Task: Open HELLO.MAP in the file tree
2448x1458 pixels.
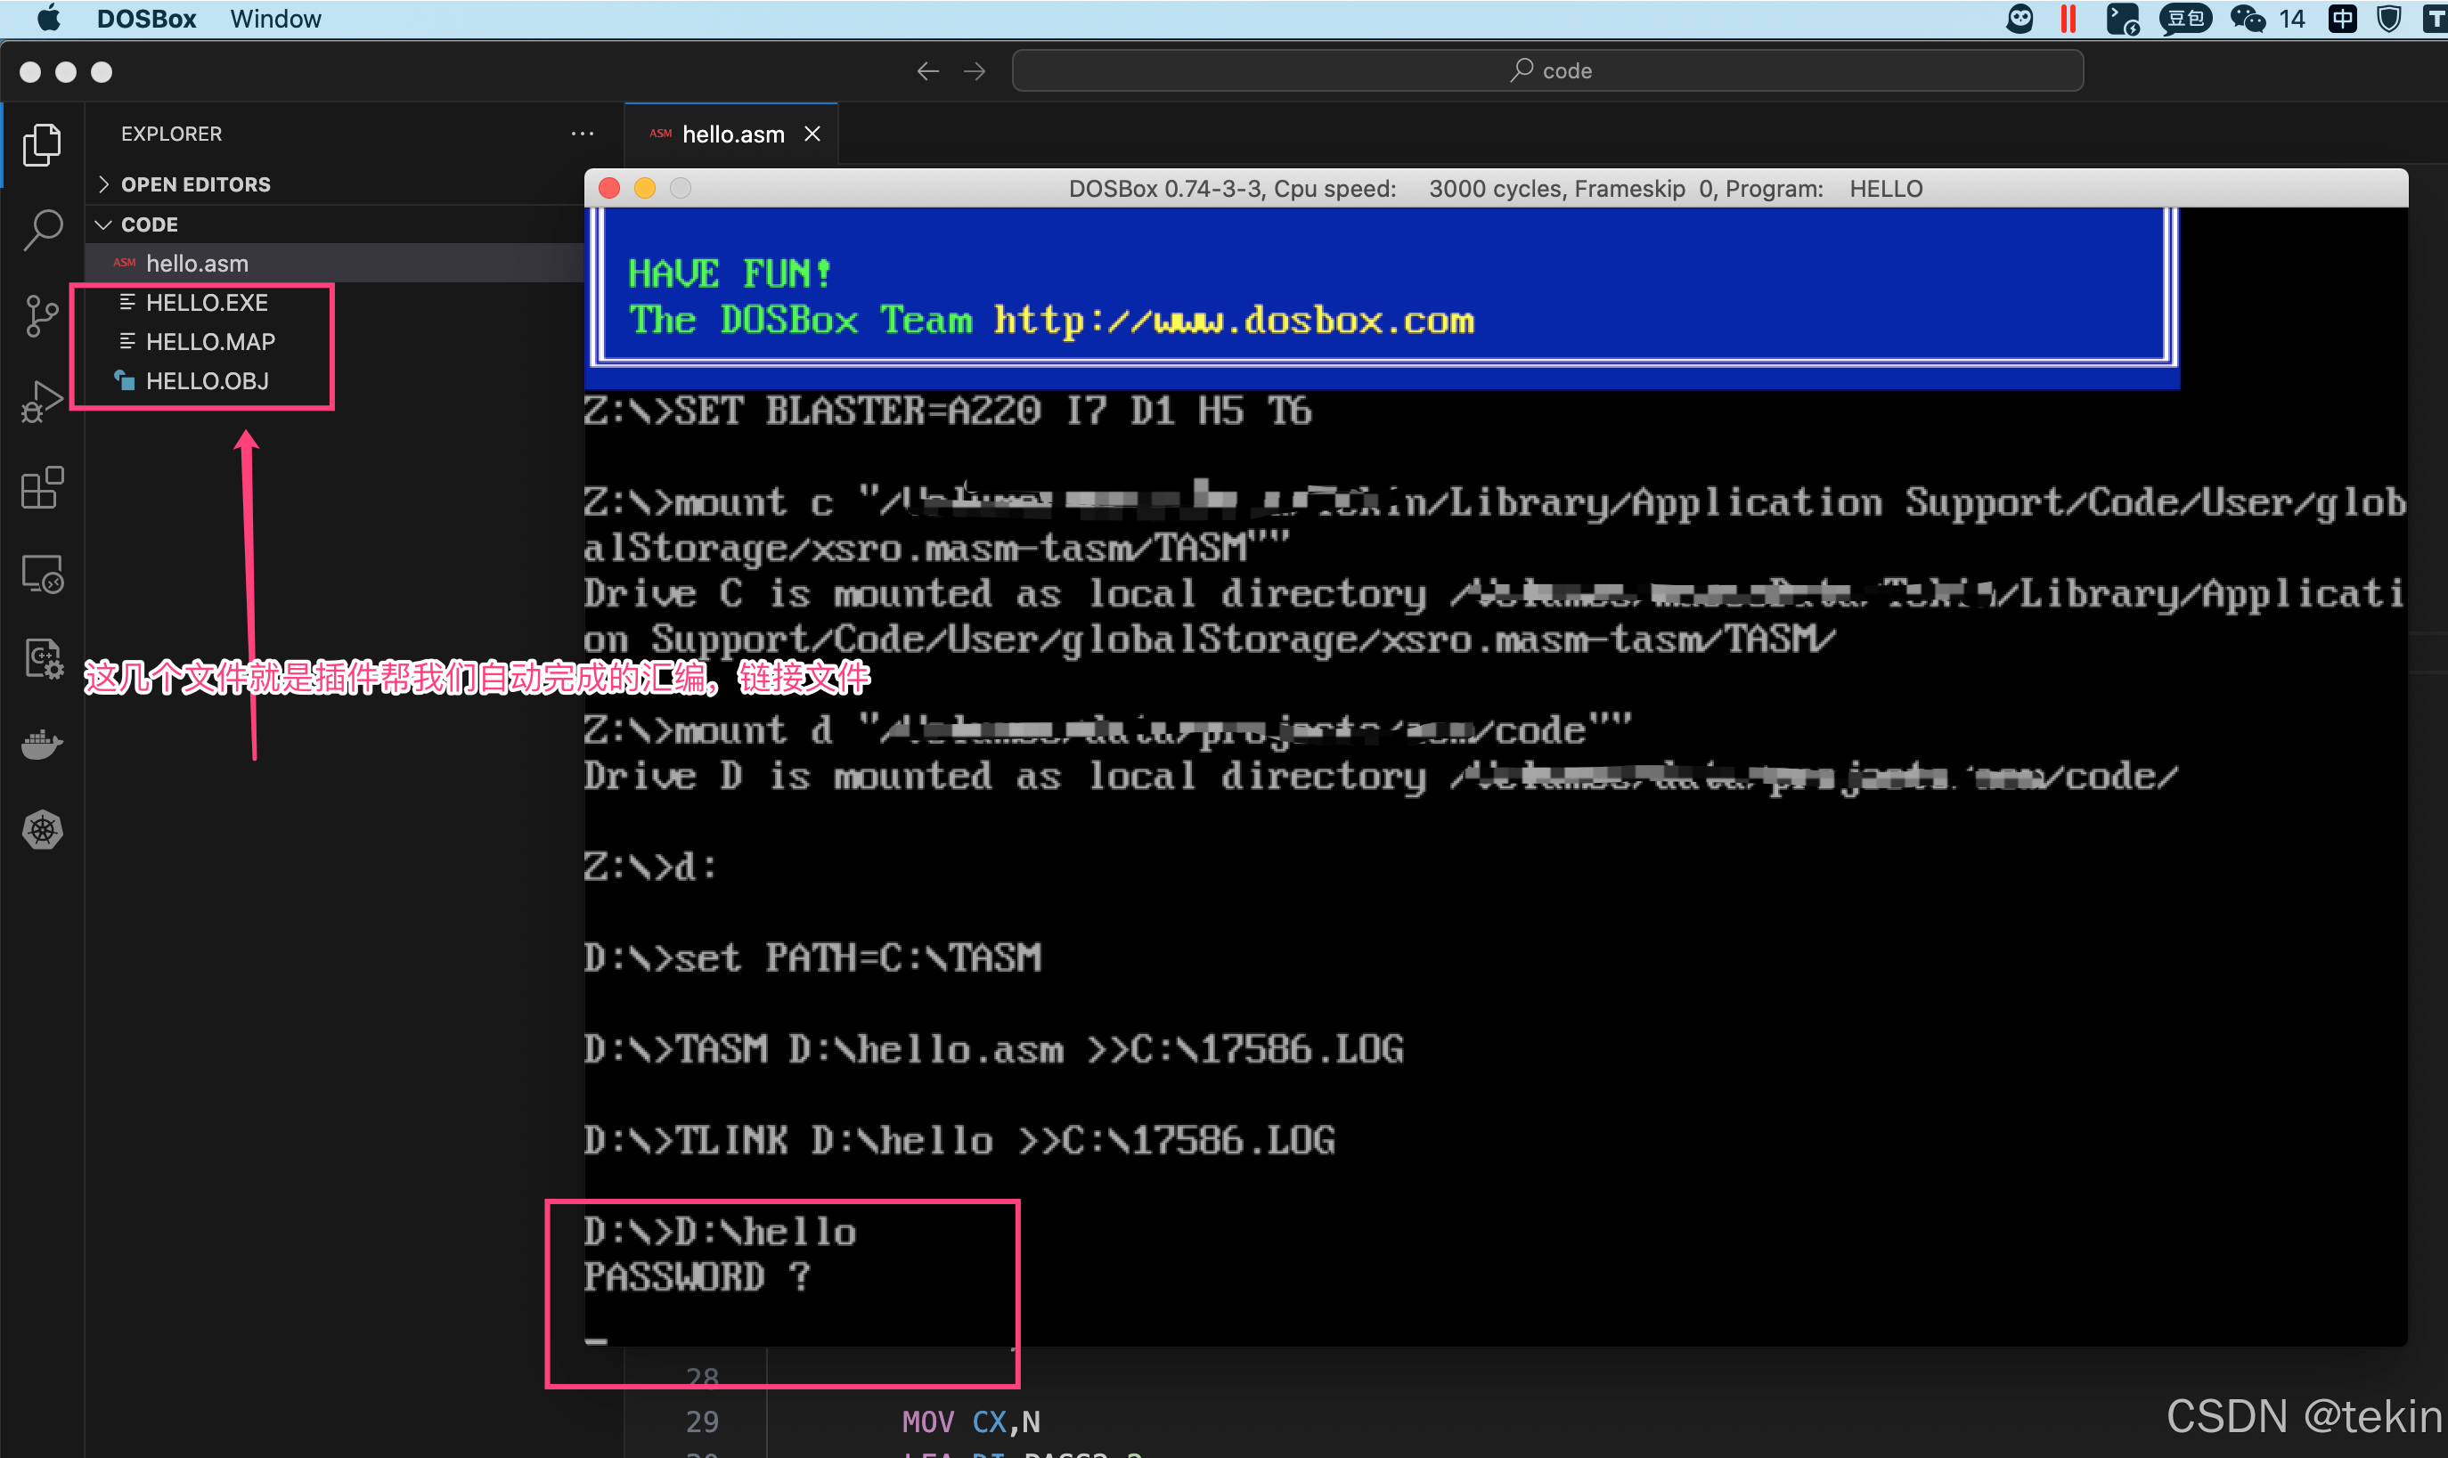Action: tap(210, 342)
